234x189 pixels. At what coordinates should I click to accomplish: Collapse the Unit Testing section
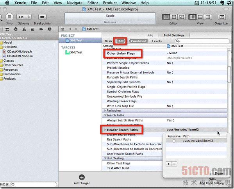click(x=105, y=158)
